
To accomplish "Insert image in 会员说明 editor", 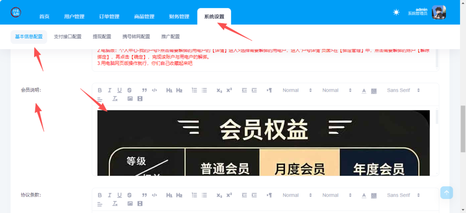I will 130,99.
